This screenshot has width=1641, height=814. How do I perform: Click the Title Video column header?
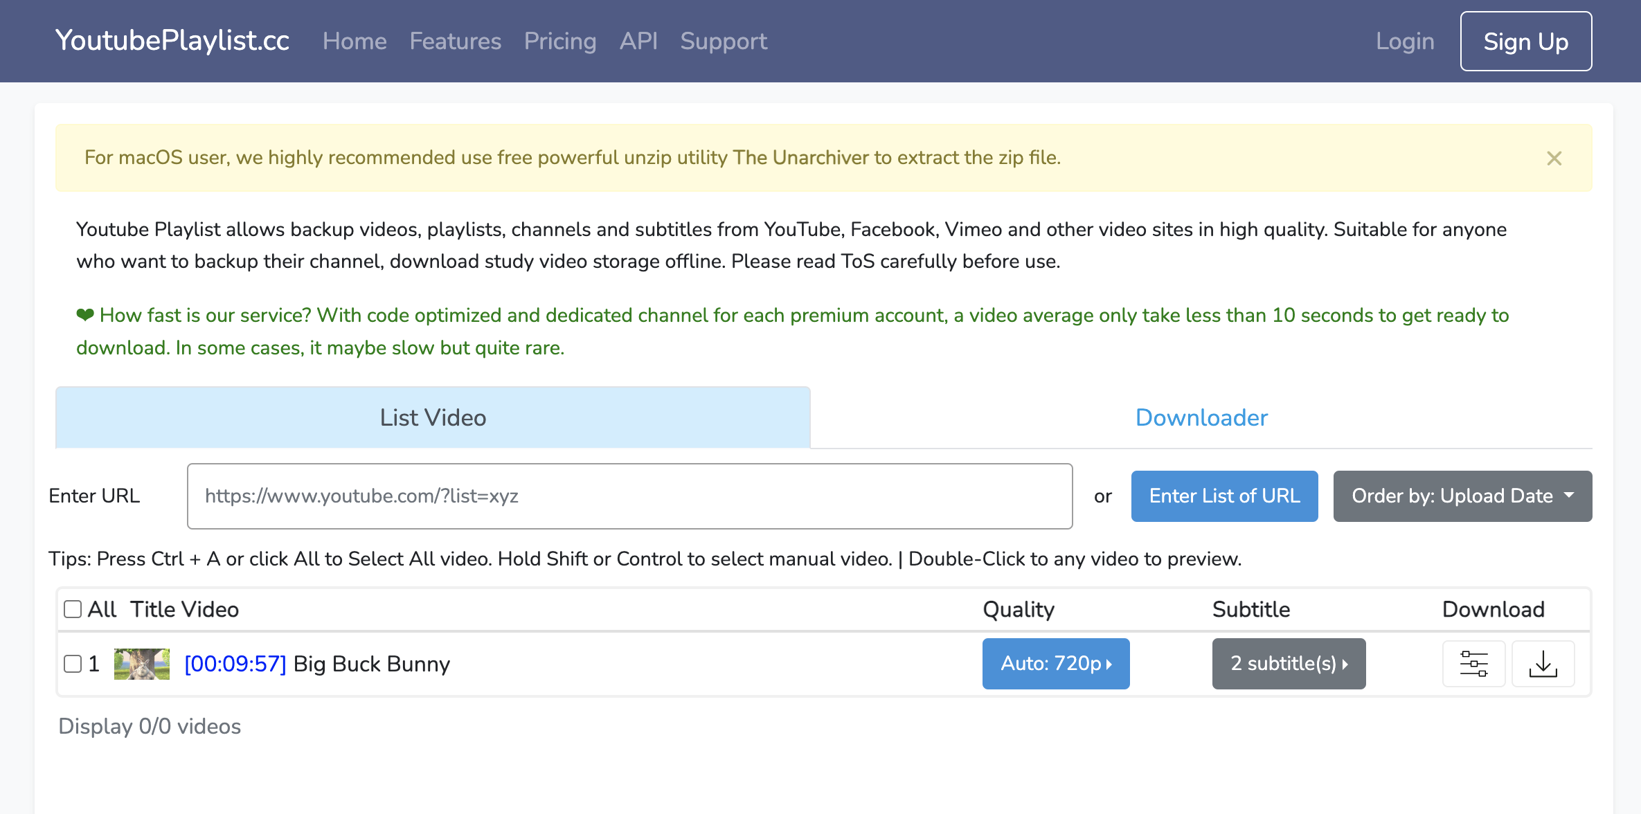184,609
